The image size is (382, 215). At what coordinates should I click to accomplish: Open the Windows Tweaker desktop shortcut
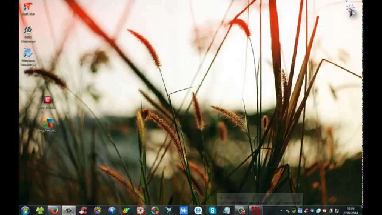click(28, 57)
